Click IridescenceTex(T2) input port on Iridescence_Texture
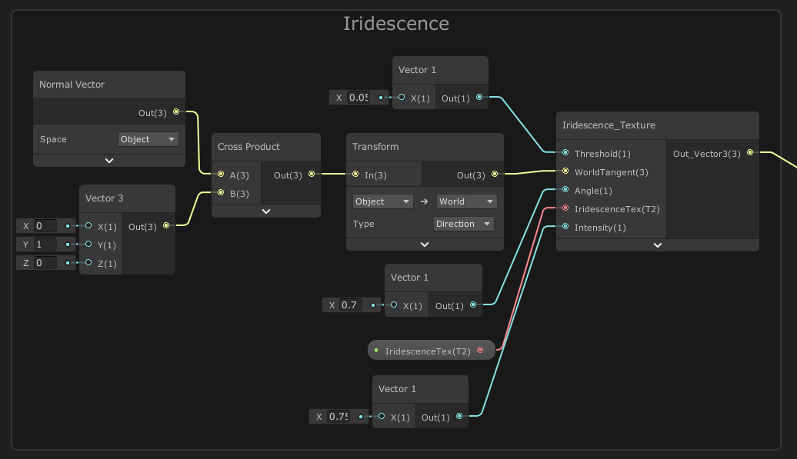The width and height of the screenshot is (797, 459). click(x=565, y=208)
